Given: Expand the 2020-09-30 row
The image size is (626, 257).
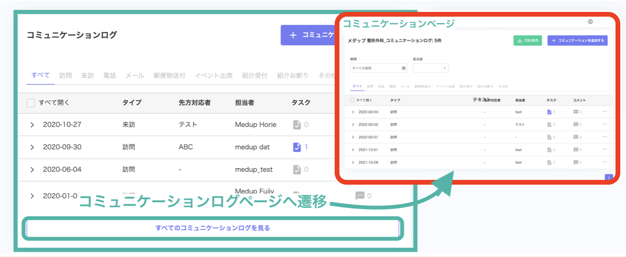Looking at the screenshot, I should point(32,147).
